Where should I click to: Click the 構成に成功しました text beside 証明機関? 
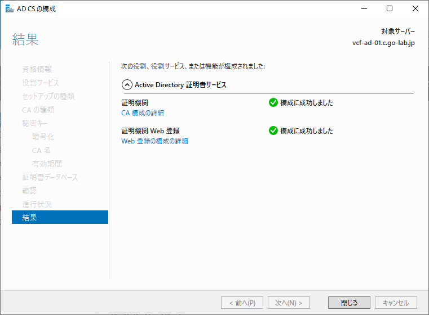[x=307, y=103]
